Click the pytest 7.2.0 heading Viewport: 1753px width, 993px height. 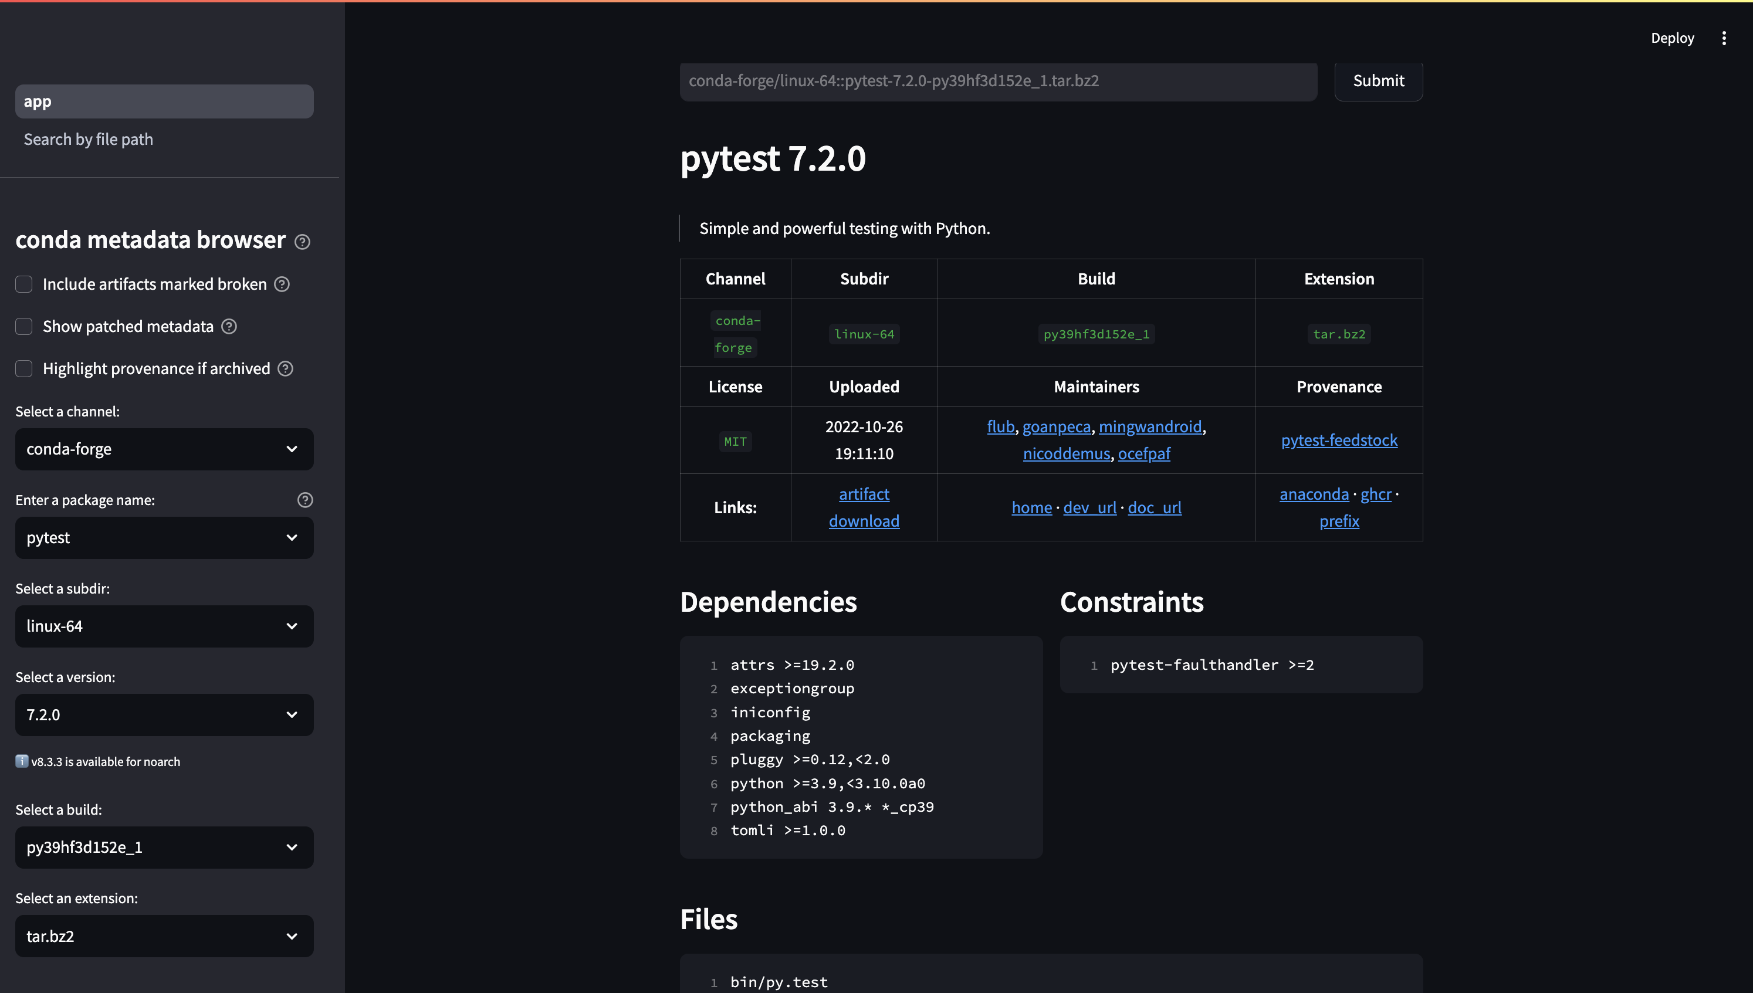coord(773,158)
